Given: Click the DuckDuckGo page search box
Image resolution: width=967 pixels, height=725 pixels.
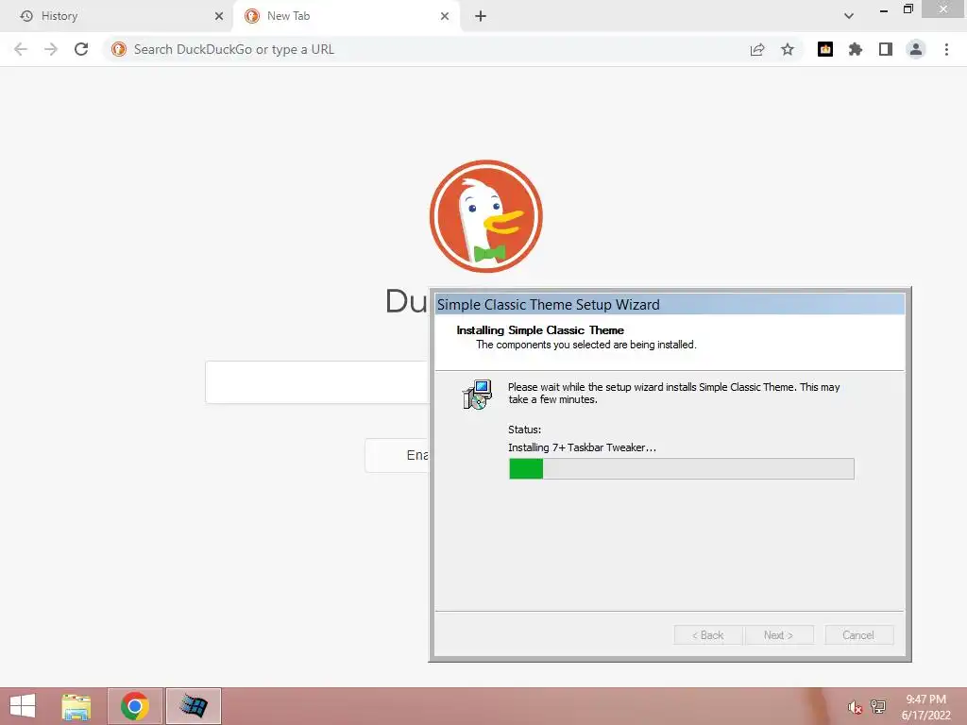Looking at the screenshot, I should pos(317,382).
